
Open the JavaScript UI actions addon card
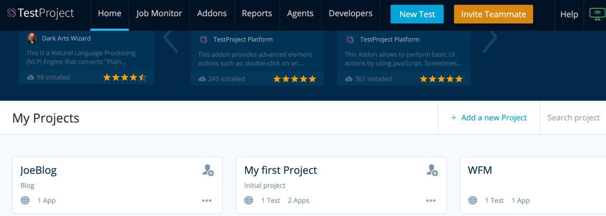pyautogui.click(x=404, y=58)
